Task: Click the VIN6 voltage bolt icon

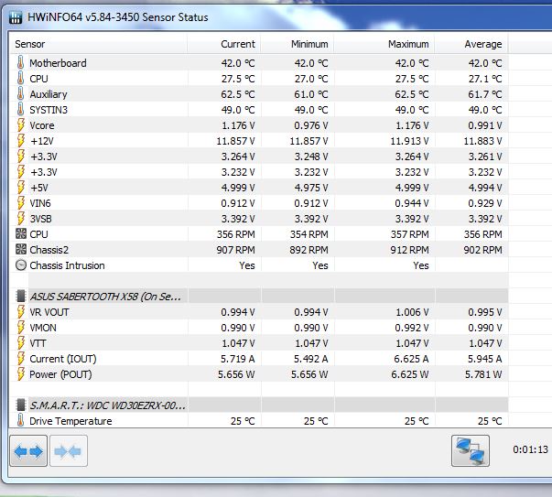Action: (x=21, y=203)
